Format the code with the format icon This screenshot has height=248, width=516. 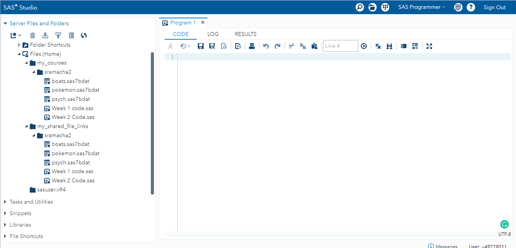tap(415, 46)
